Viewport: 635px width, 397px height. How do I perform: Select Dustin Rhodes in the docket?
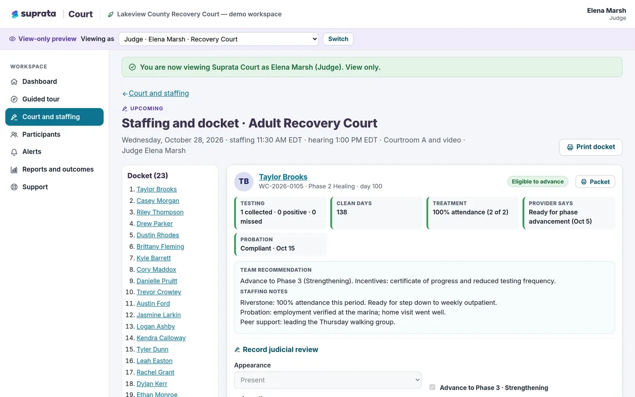click(158, 236)
